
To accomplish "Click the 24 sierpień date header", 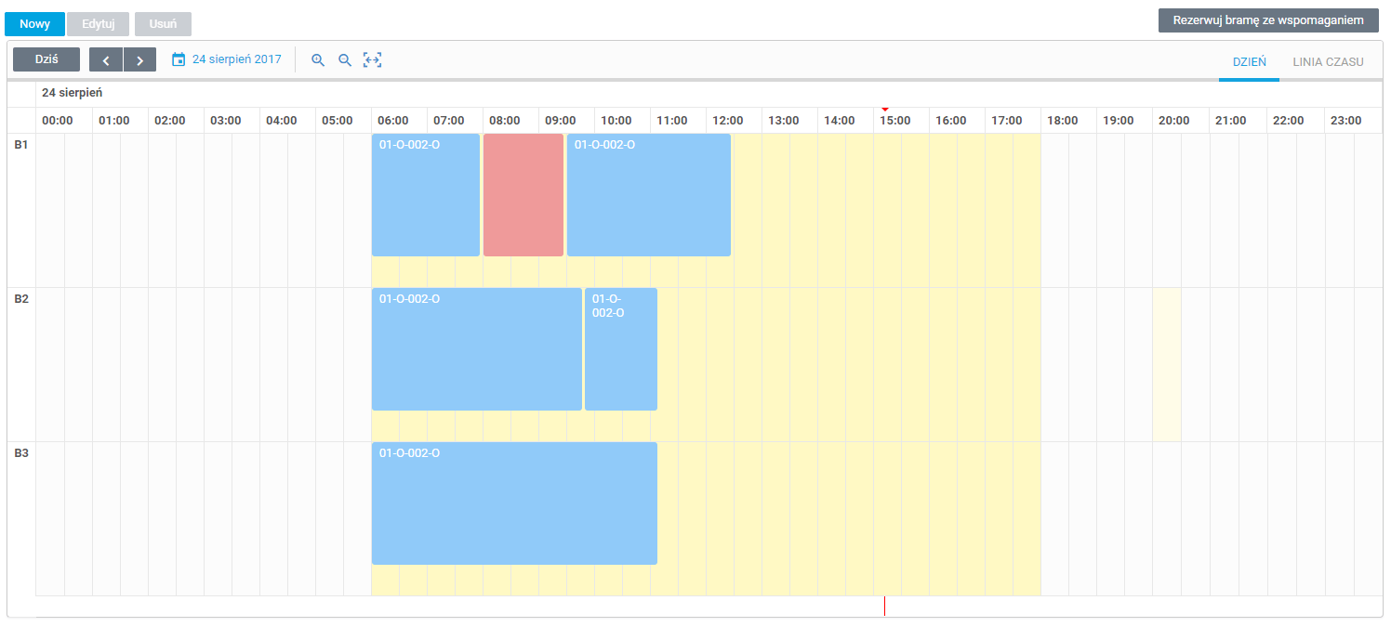I will (x=72, y=93).
